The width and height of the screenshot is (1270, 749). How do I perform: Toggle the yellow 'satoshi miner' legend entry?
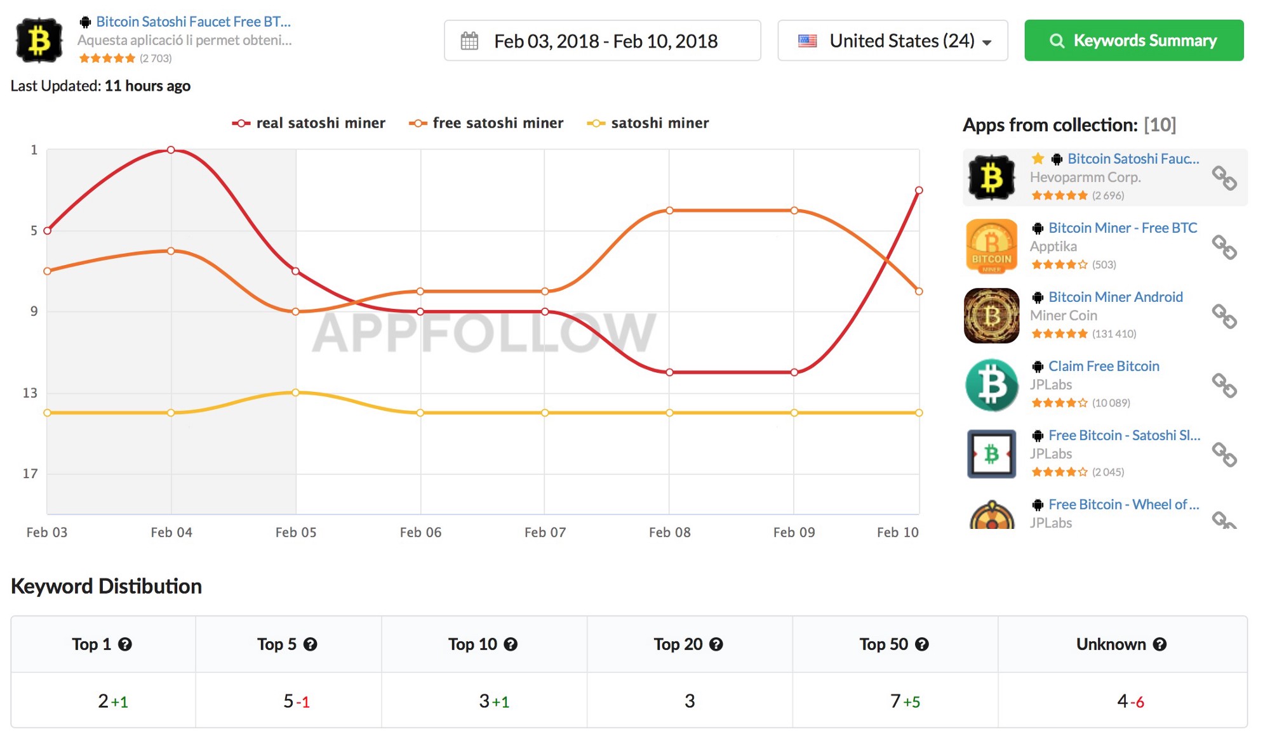coord(648,123)
